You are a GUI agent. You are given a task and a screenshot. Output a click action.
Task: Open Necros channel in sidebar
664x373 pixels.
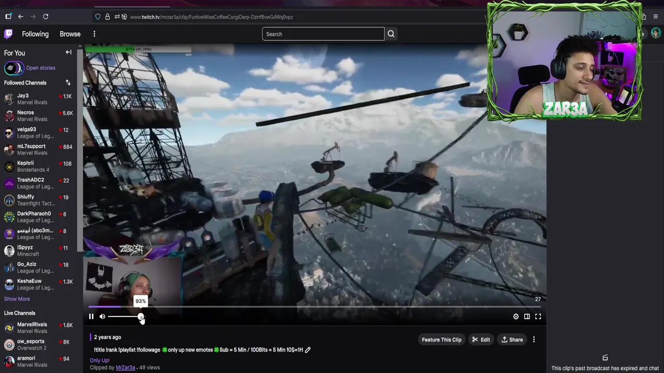38,116
